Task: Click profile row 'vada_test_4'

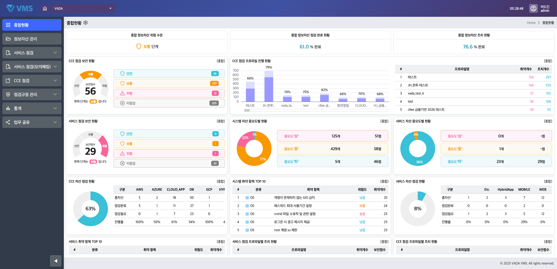Action: click(x=473, y=93)
